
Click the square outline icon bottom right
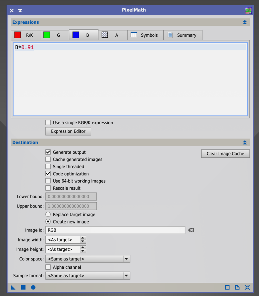coord(227,287)
